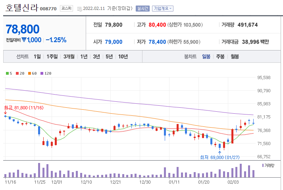
Task: Select the 일봉 candle chart
Action: 206,56
